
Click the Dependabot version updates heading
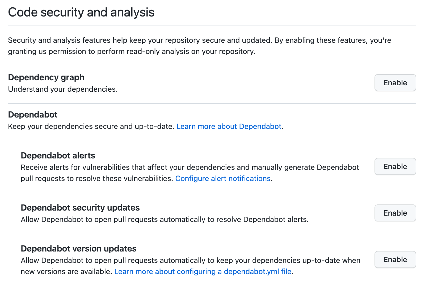click(79, 249)
